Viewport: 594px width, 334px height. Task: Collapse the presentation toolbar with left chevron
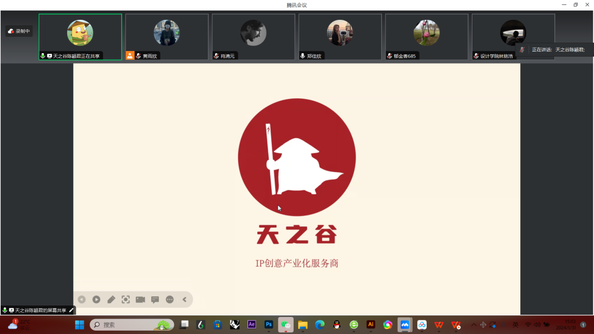(184, 299)
